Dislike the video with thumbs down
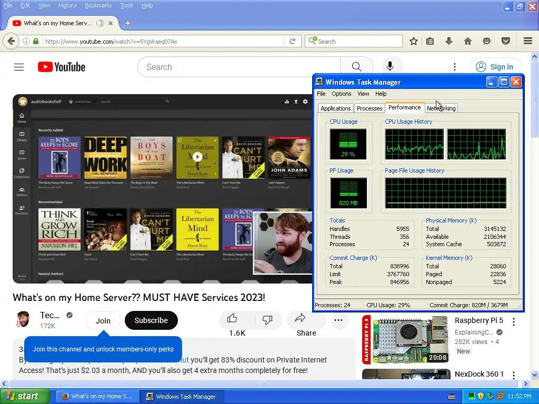 pyautogui.click(x=267, y=319)
